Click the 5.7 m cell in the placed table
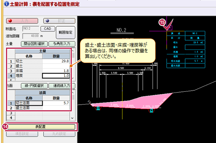216x143 pixels. click(x=195, y=61)
